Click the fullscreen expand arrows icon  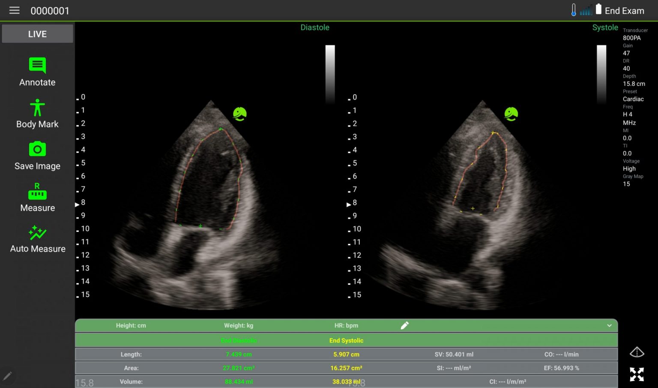637,374
